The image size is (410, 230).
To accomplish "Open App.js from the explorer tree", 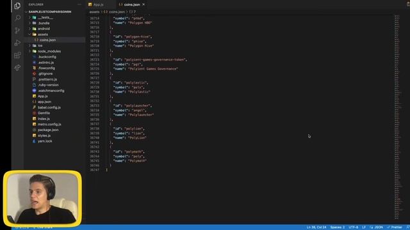I will 43,96.
